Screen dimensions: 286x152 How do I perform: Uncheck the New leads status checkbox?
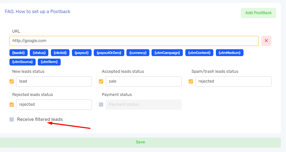tap(12, 81)
